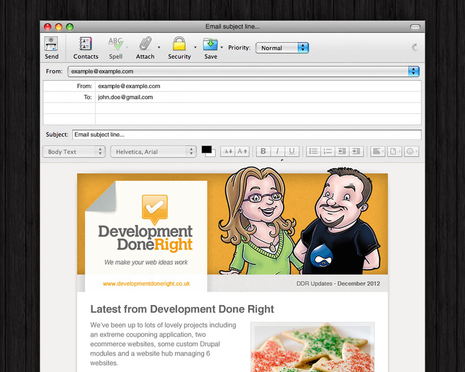This screenshot has height=372, width=465.
Task: Open the smiley emoticon picker
Action: [411, 151]
